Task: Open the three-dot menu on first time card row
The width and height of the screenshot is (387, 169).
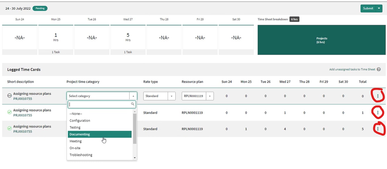Action: (378, 96)
